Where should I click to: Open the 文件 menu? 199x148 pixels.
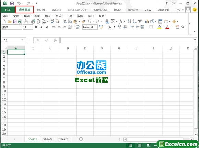[x=17, y=16]
